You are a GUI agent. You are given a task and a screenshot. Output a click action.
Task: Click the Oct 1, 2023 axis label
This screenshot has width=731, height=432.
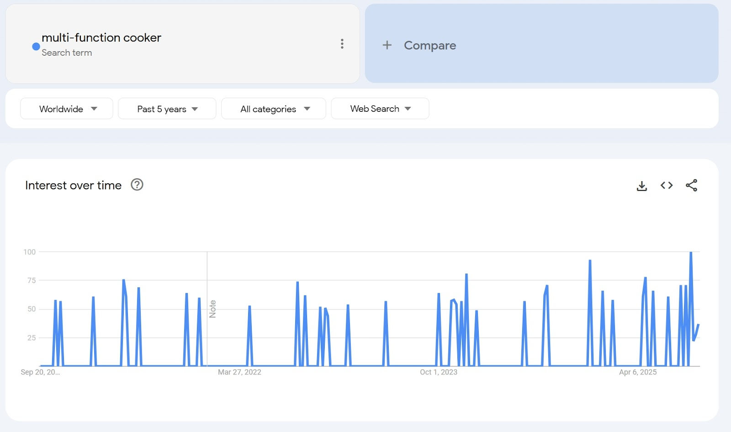(x=439, y=372)
